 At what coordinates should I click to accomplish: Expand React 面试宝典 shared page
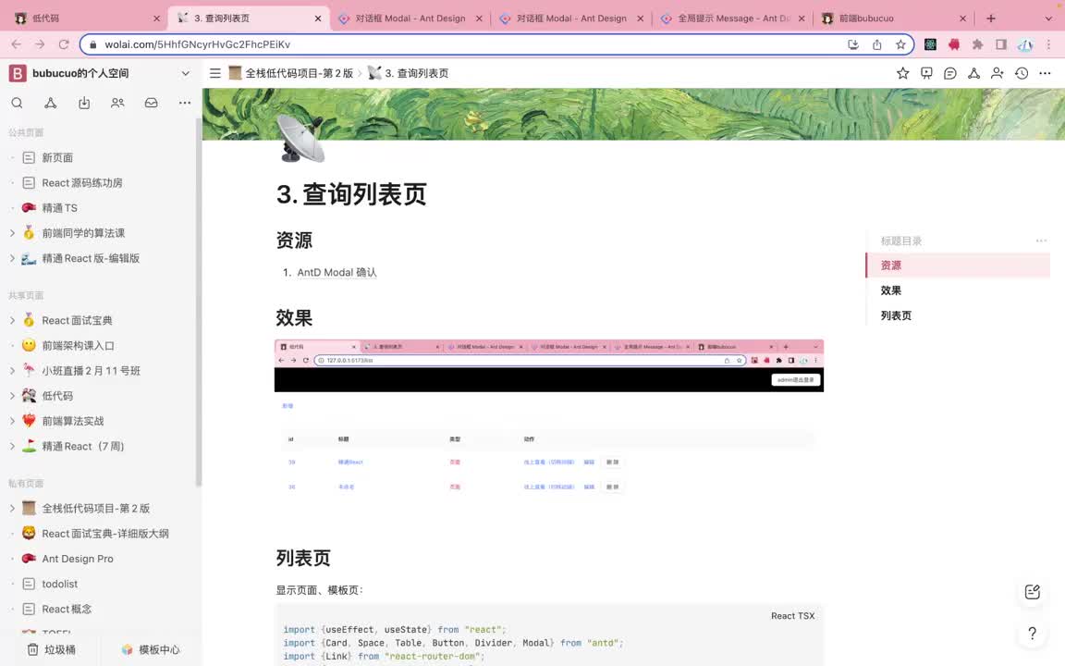click(12, 319)
